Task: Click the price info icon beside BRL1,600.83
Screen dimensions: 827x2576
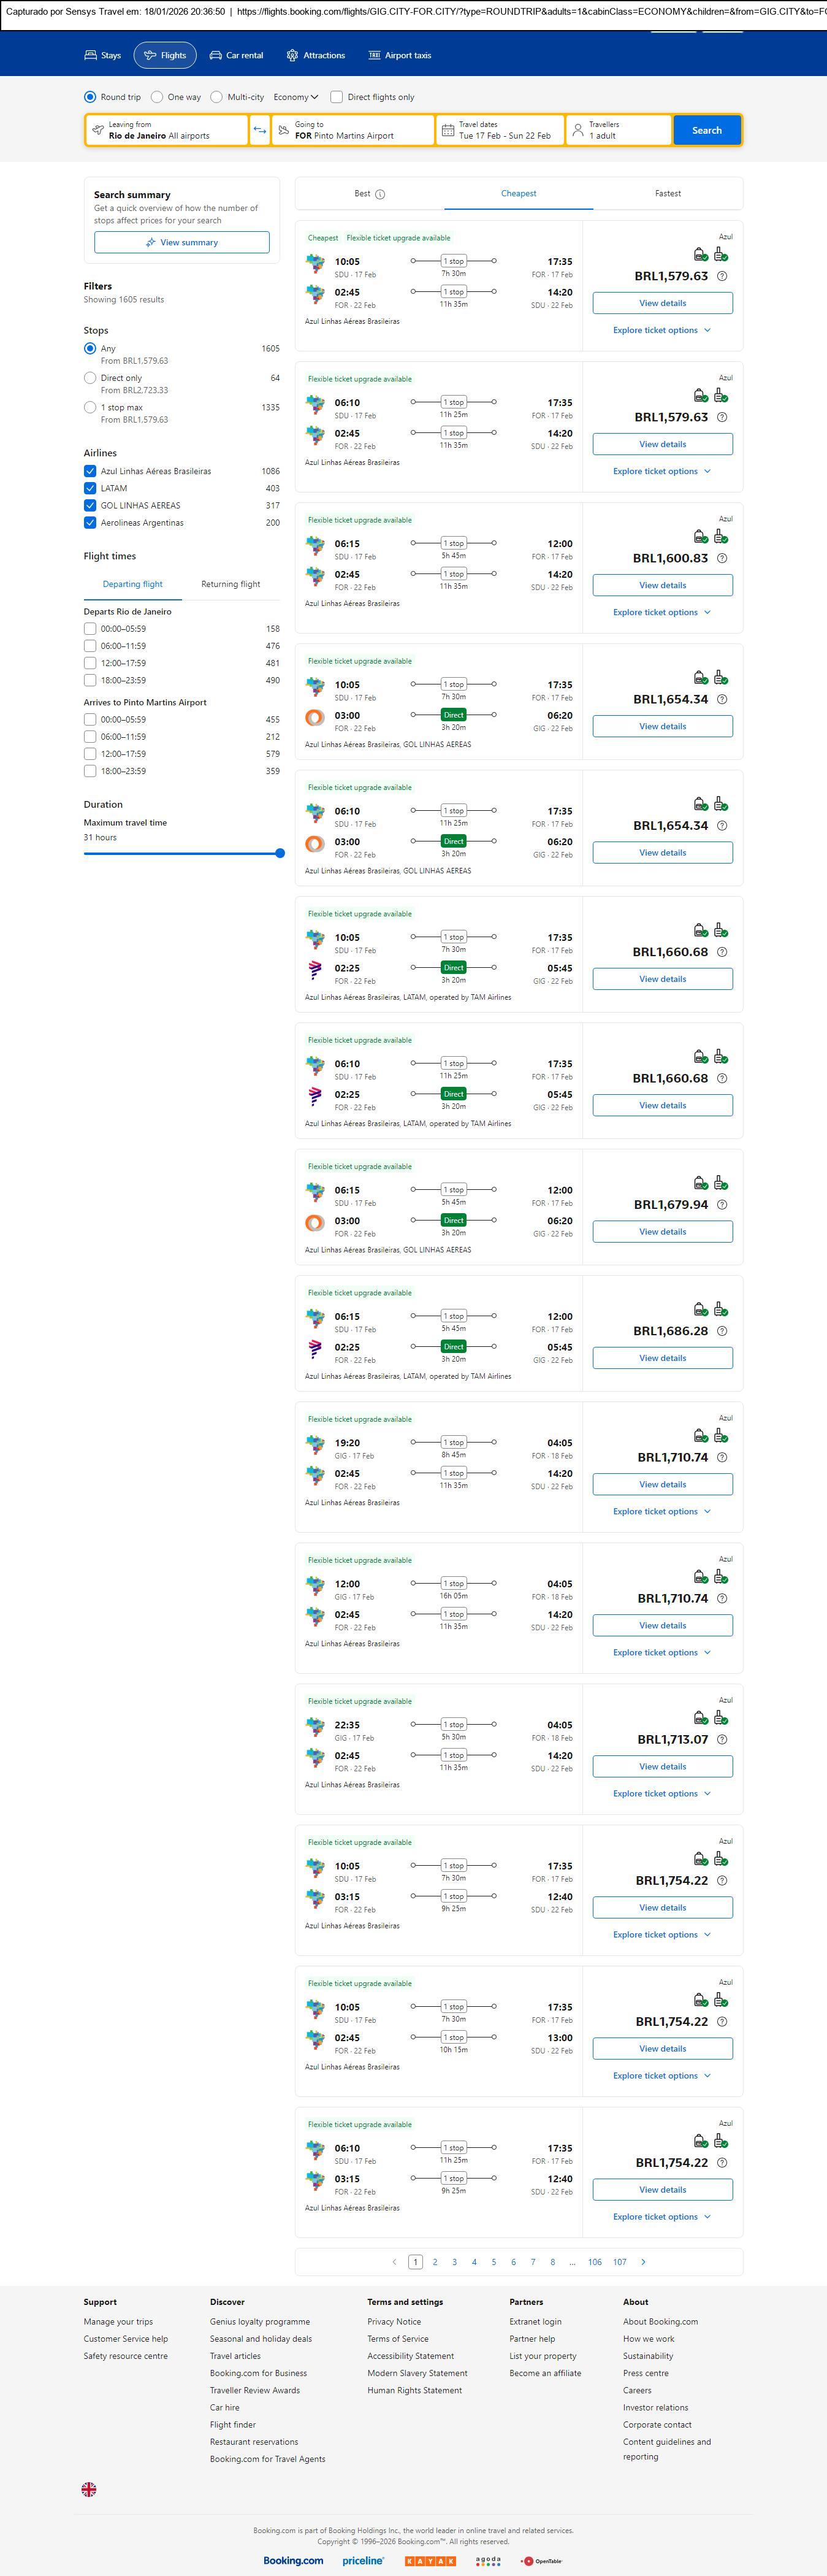Action: 722,558
